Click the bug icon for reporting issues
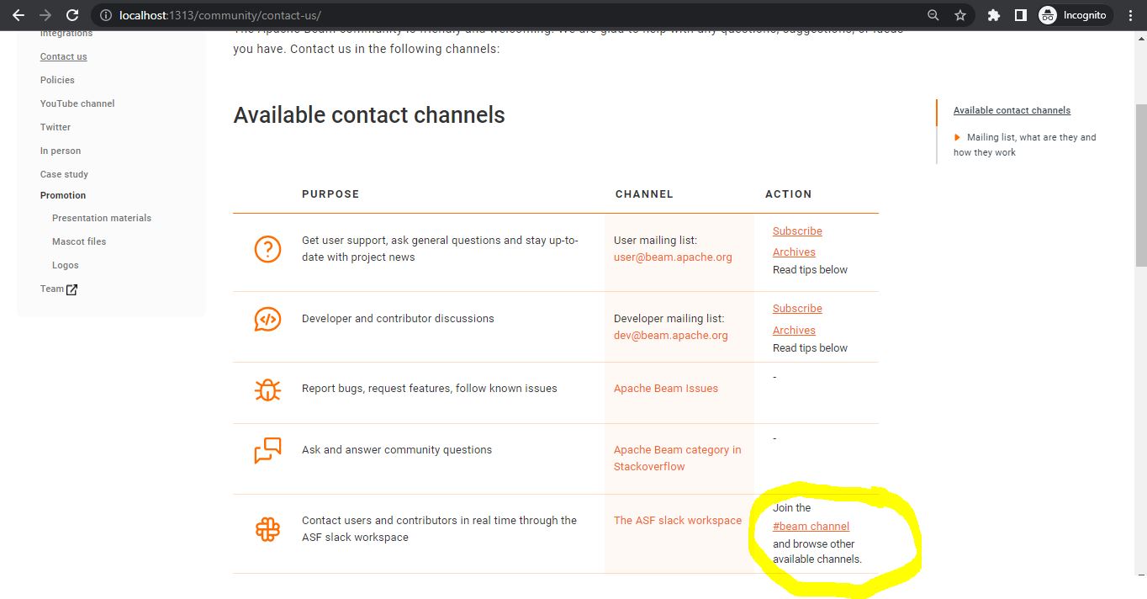 pos(267,389)
